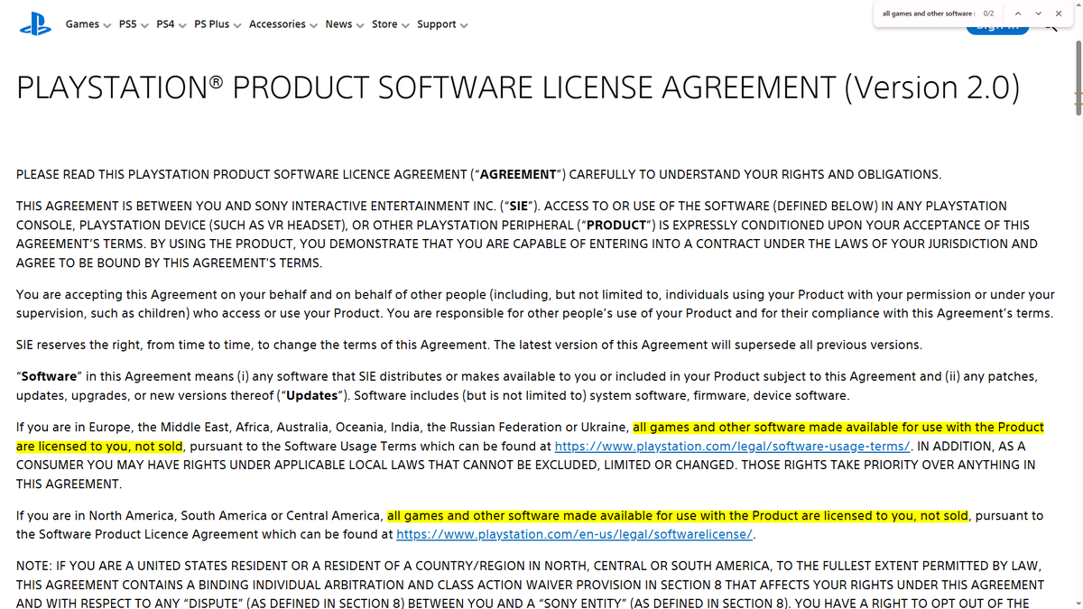Click the page scrollbar up arrow
The height and width of the screenshot is (609, 1083).
(1078, 5)
